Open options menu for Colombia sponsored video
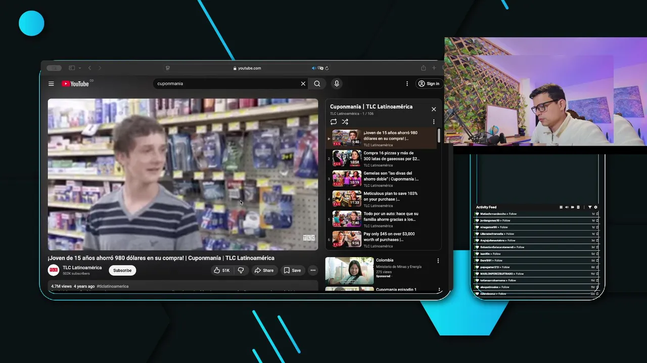Image resolution: width=647 pixels, height=363 pixels. [x=438, y=261]
